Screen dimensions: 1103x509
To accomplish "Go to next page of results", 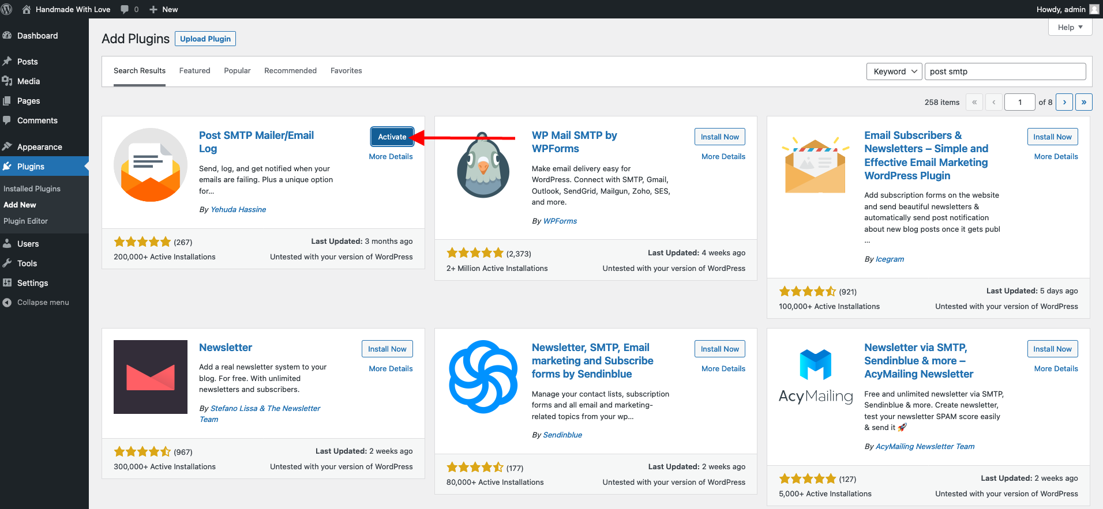I will click(x=1064, y=102).
